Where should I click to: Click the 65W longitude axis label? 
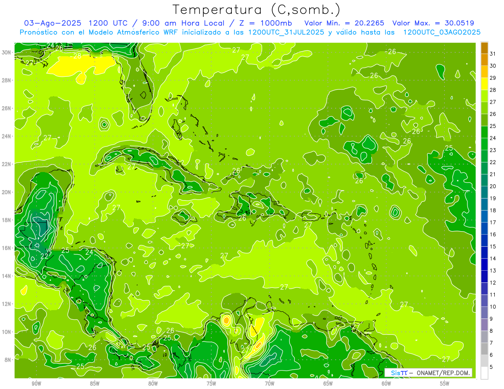(328, 384)
